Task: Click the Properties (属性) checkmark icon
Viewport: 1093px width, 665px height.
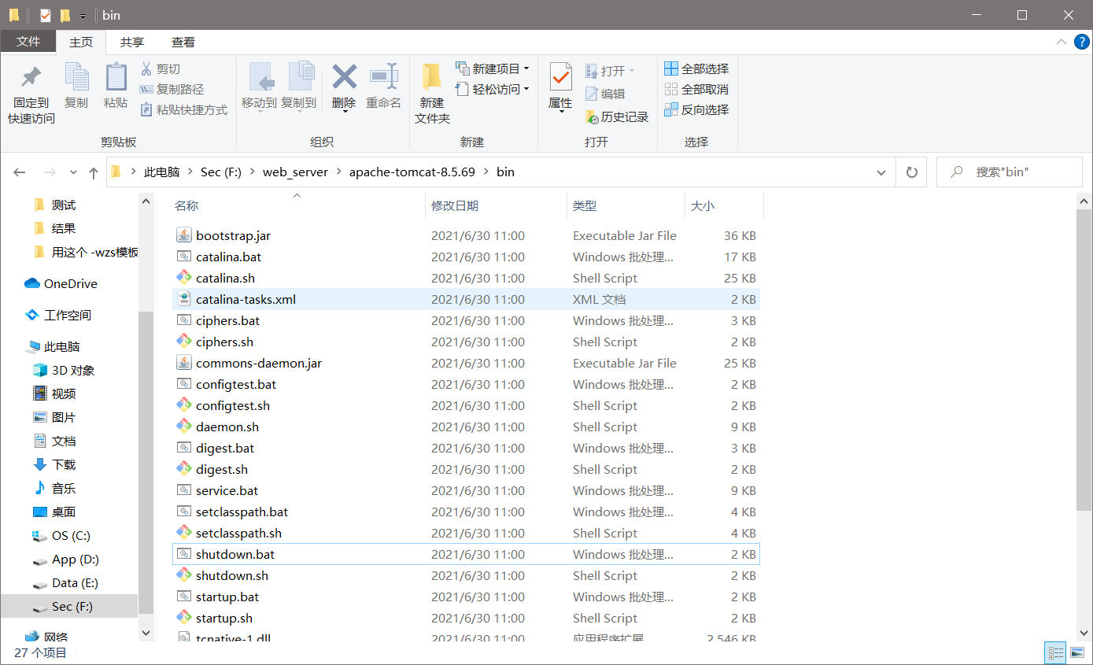Action: (560, 77)
